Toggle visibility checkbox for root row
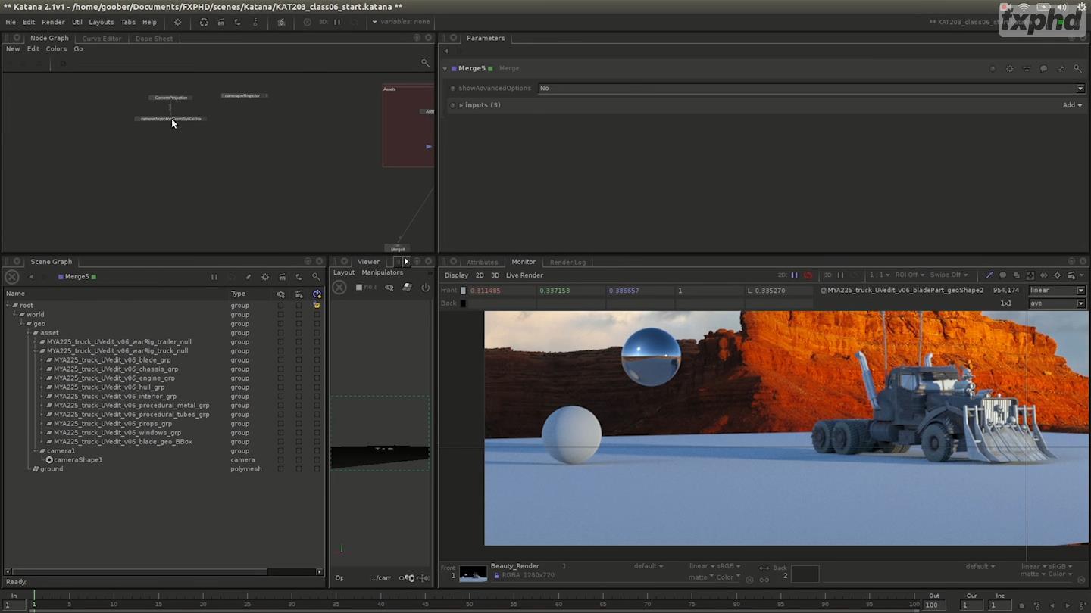 (x=280, y=306)
